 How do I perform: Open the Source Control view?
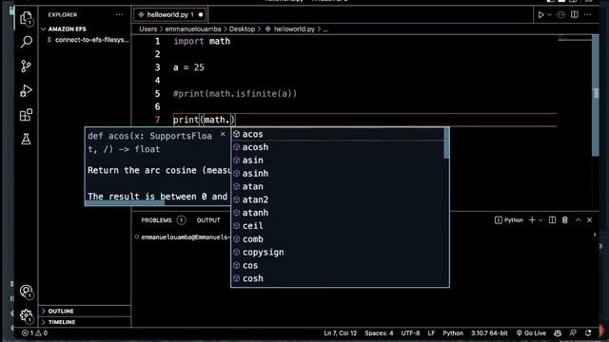pyautogui.click(x=26, y=66)
